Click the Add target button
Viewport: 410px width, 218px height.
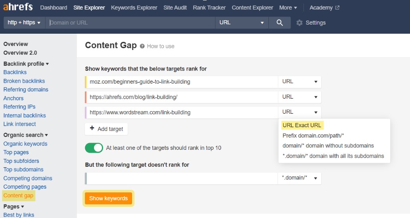106,129
